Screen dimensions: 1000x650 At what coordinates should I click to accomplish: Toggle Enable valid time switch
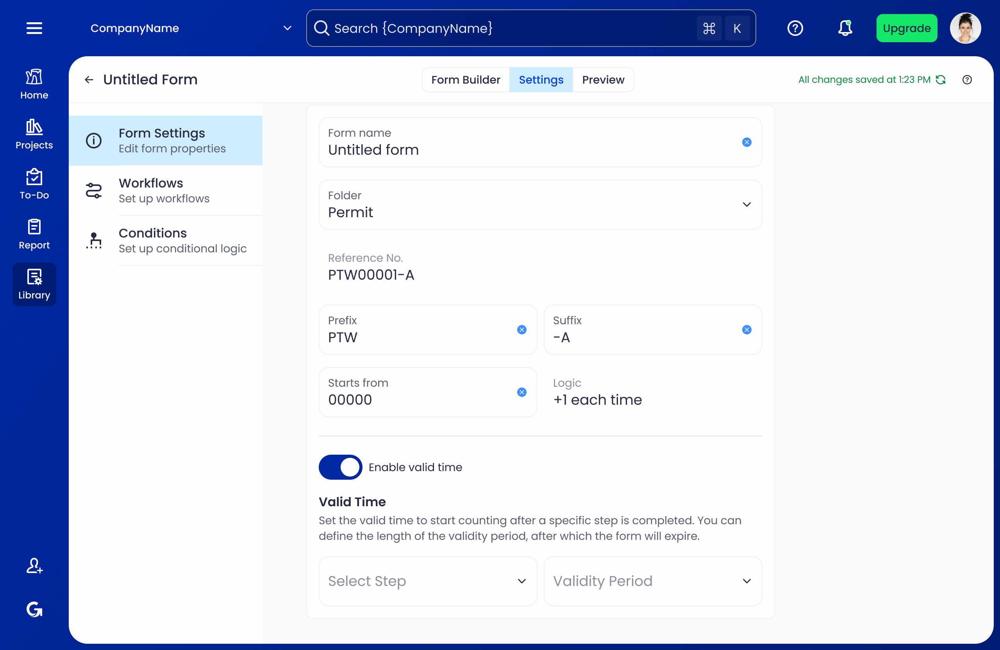coord(340,467)
